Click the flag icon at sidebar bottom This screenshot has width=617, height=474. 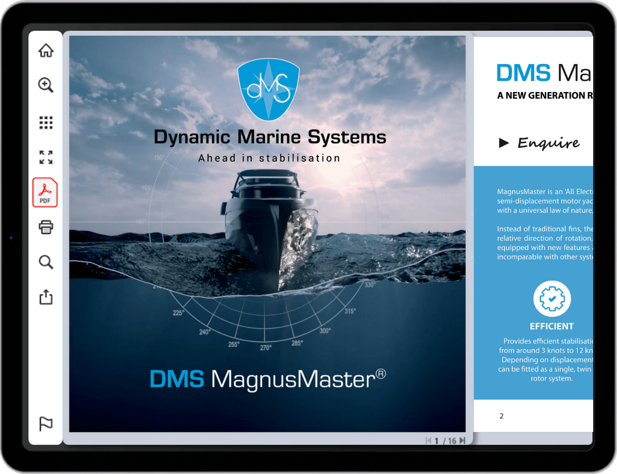(46, 423)
